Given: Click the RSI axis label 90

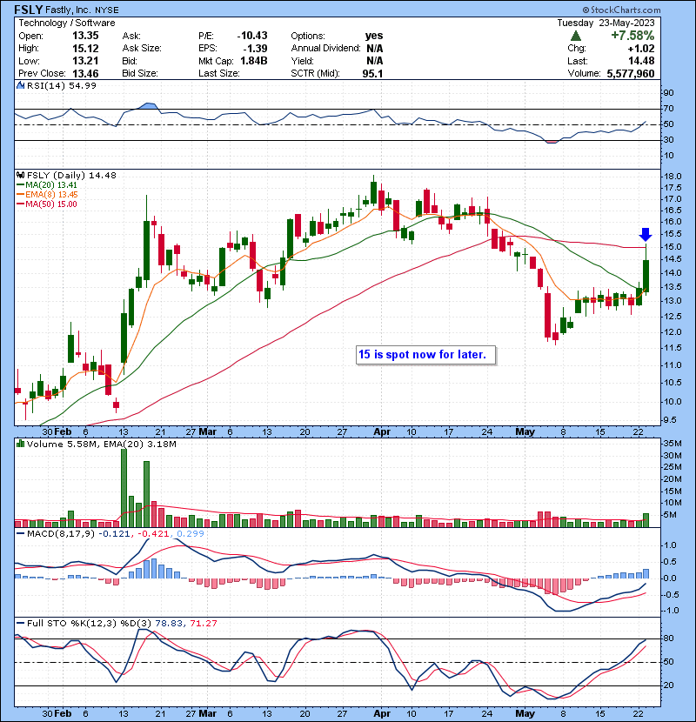Looking at the screenshot, I should [668, 93].
